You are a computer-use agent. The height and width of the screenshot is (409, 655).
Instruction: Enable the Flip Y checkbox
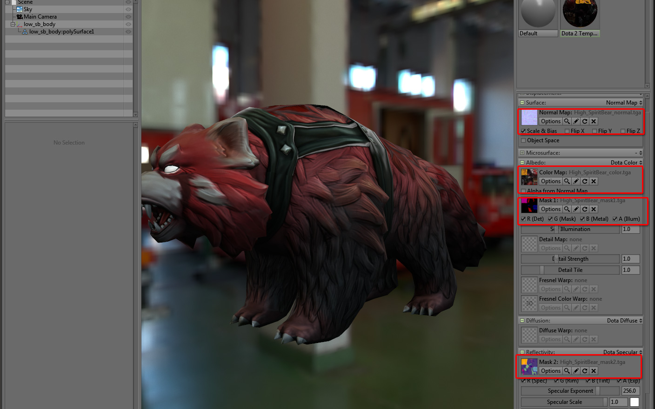(595, 131)
